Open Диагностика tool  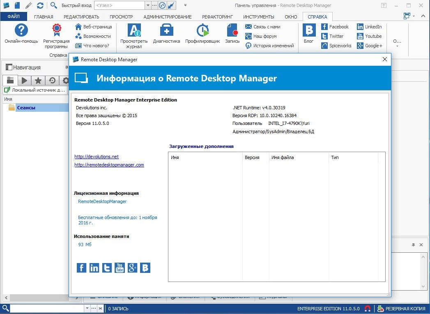click(166, 33)
